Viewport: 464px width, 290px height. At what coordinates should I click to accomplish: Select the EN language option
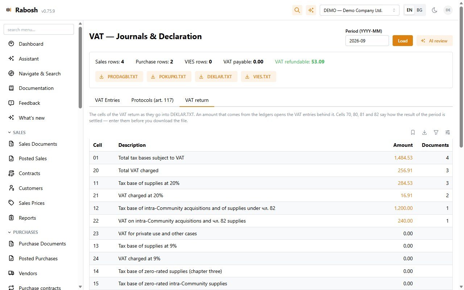point(410,10)
